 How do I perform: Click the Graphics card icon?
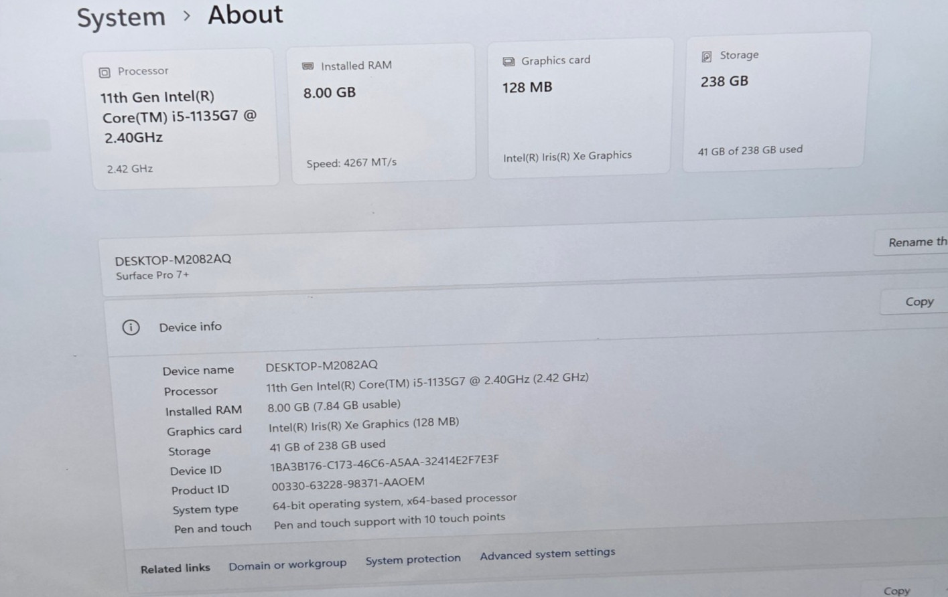point(509,62)
